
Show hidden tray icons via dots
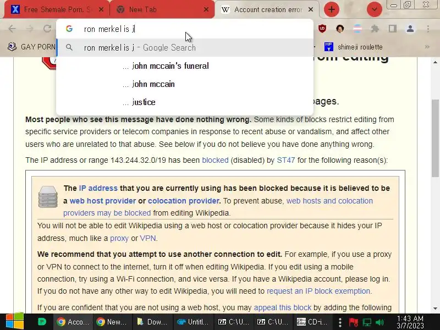click(340, 322)
